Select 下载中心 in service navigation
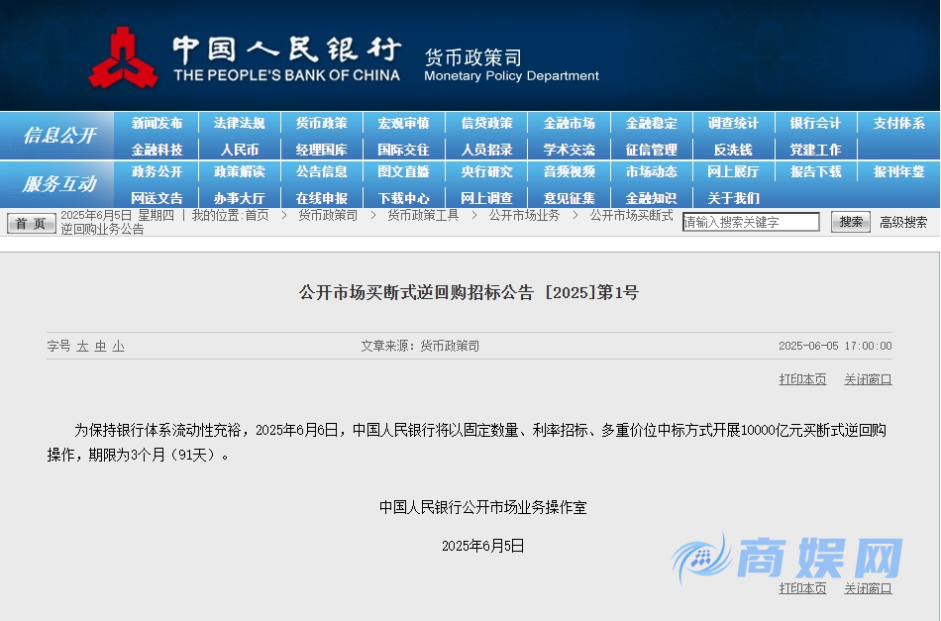The image size is (941, 621). [403, 198]
